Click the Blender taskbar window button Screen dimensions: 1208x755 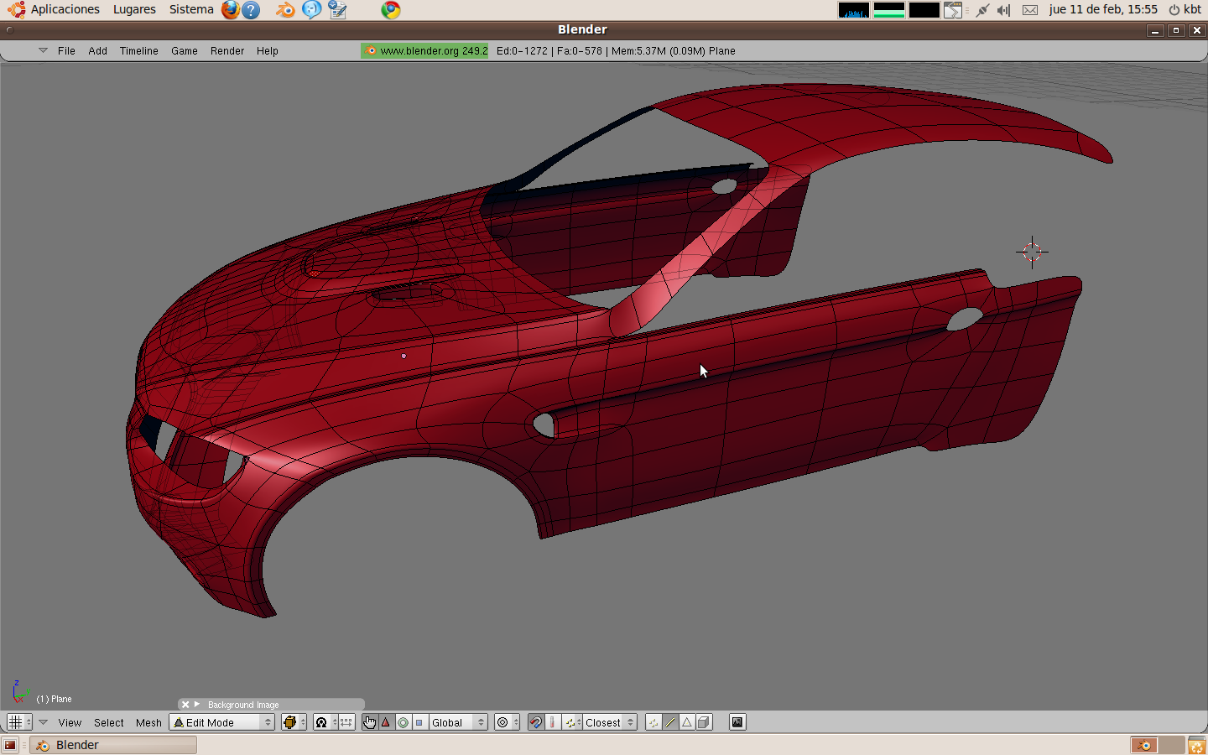coord(114,745)
